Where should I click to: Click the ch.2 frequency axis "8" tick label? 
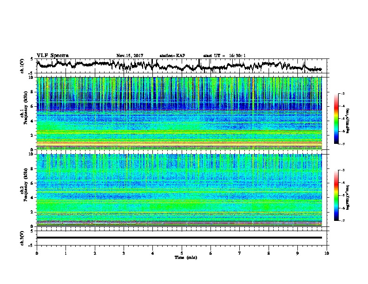pos(32,169)
